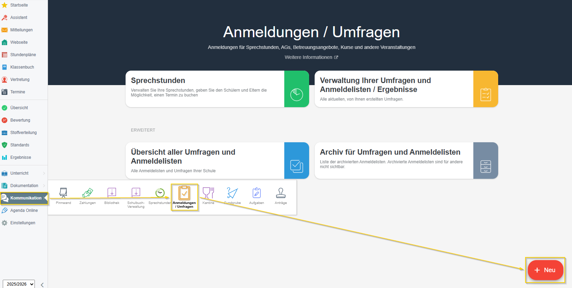Image resolution: width=572 pixels, height=288 pixels.
Task: Open Stundenpläne in the sidebar
Action: coord(23,55)
